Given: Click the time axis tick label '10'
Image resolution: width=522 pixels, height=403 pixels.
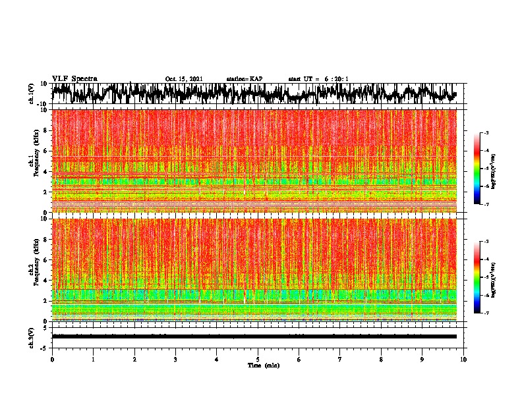Looking at the screenshot, I should coord(463,360).
